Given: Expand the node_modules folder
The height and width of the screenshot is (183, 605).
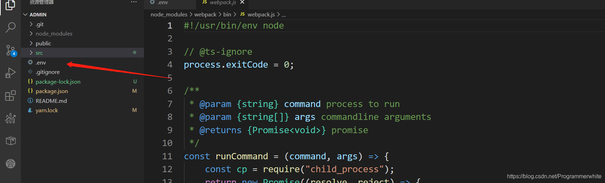Looking at the screenshot, I should click(x=31, y=33).
